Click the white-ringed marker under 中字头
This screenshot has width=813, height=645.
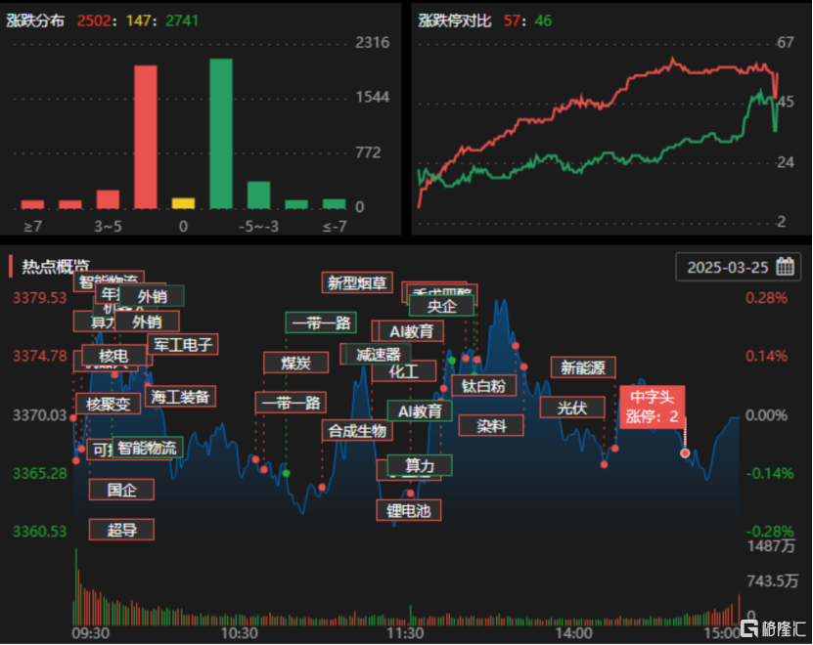(685, 452)
